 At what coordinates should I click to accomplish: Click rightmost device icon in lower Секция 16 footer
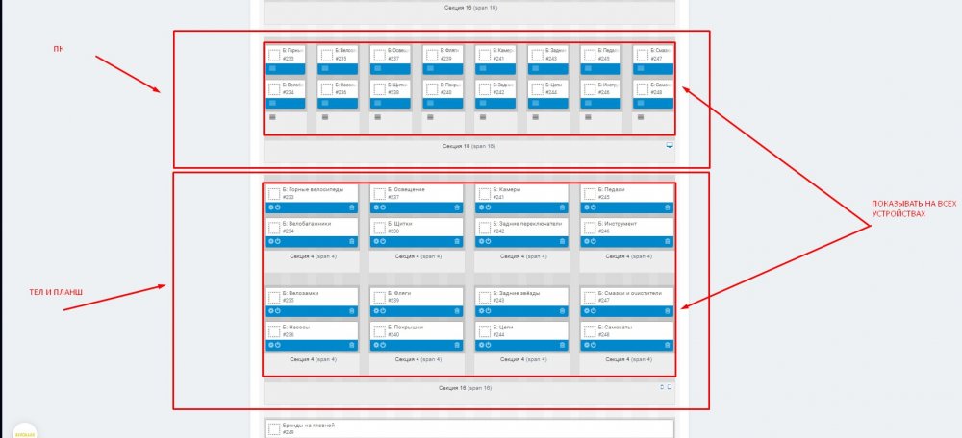[x=670, y=387]
